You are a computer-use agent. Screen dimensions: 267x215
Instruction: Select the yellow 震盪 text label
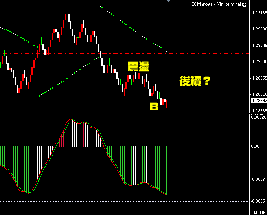(138, 66)
